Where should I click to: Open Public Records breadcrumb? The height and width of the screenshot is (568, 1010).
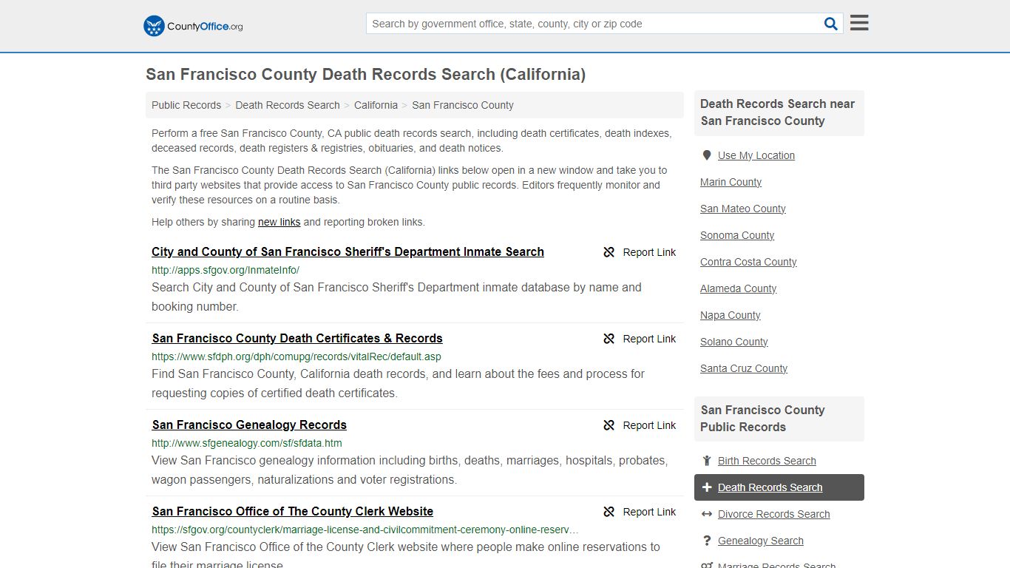coord(186,105)
